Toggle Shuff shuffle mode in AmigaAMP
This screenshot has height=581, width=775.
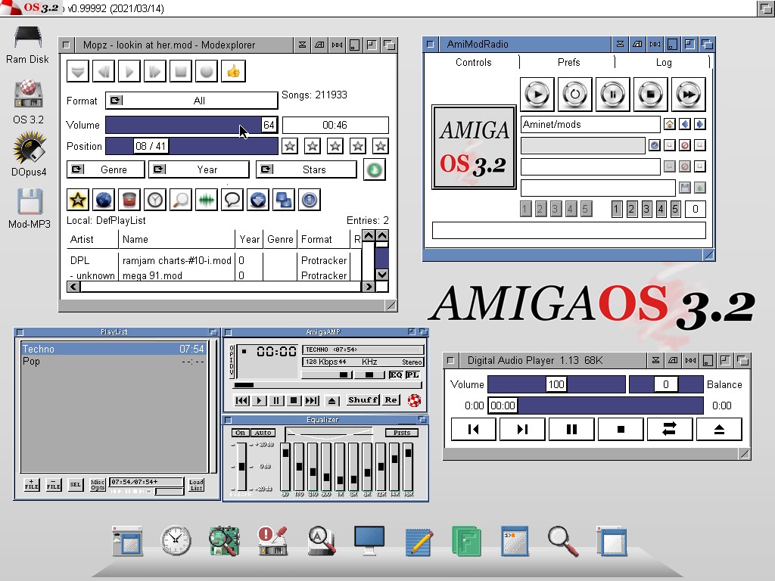(x=363, y=400)
